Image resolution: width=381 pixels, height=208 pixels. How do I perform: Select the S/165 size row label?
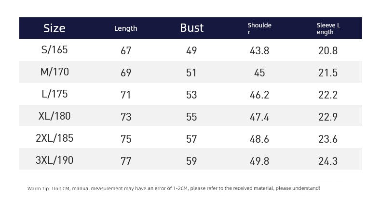[54, 50]
